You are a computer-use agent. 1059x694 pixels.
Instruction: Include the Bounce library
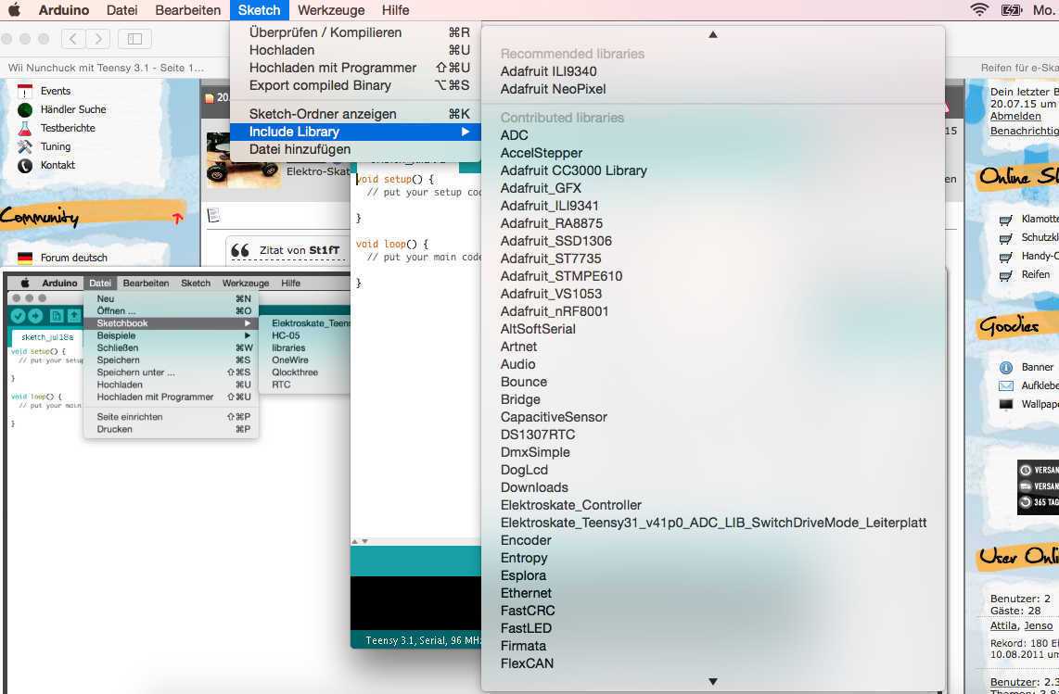712,382
